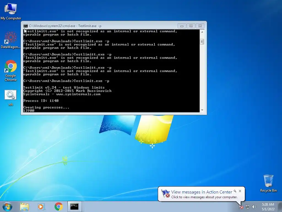Click the cmd window scrollbar thumb
282x212 pixels.
tap(202, 42)
